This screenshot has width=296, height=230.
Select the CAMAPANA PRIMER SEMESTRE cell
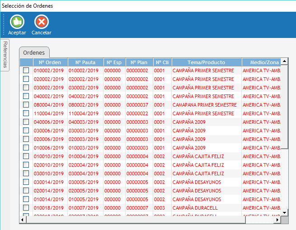click(x=205, y=105)
